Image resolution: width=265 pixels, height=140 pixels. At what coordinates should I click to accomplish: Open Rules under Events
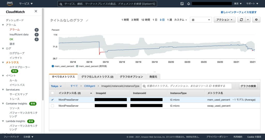13,80
